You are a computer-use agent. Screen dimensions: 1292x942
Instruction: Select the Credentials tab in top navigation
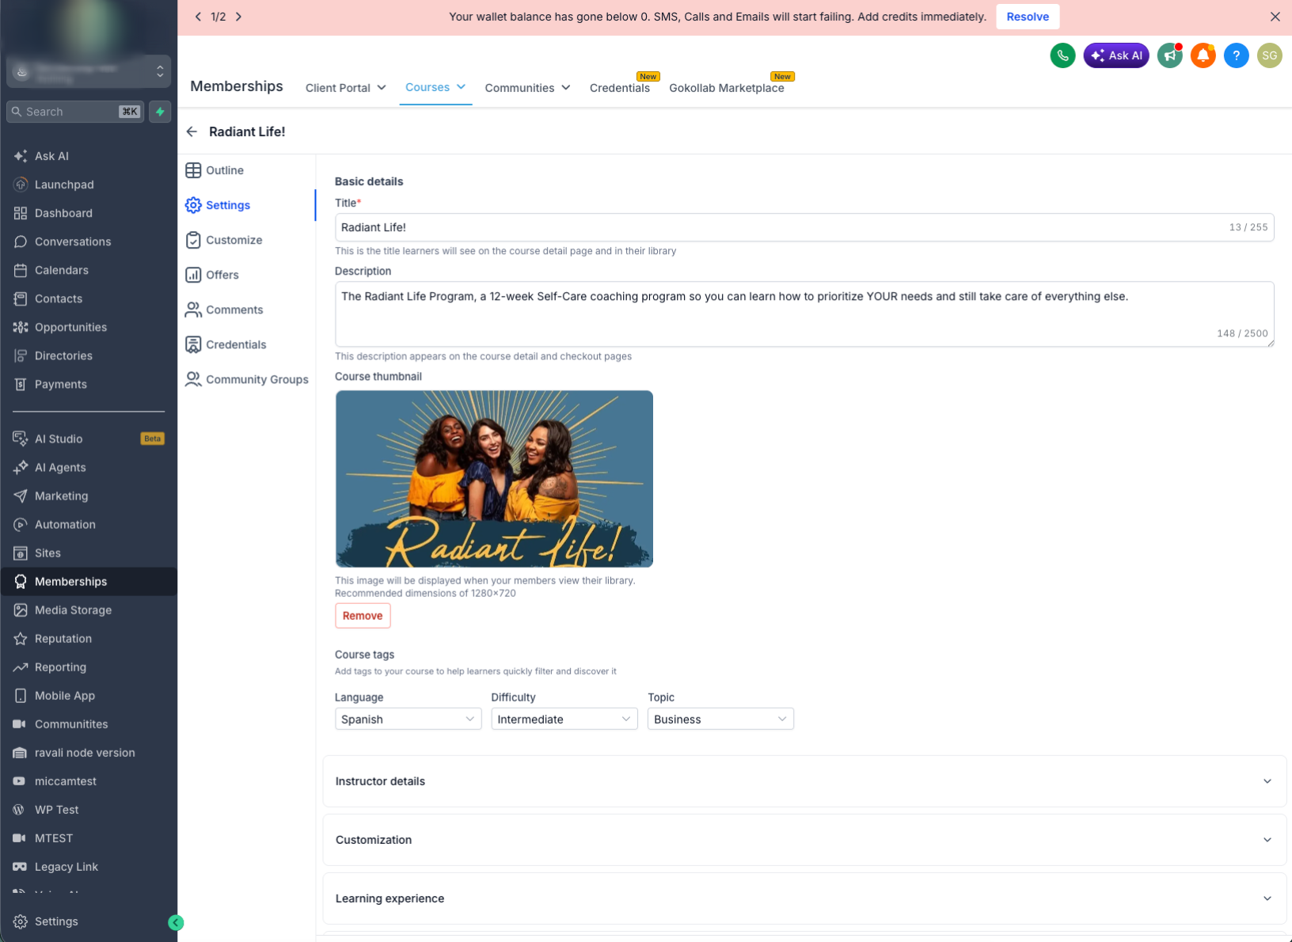pyautogui.click(x=620, y=88)
